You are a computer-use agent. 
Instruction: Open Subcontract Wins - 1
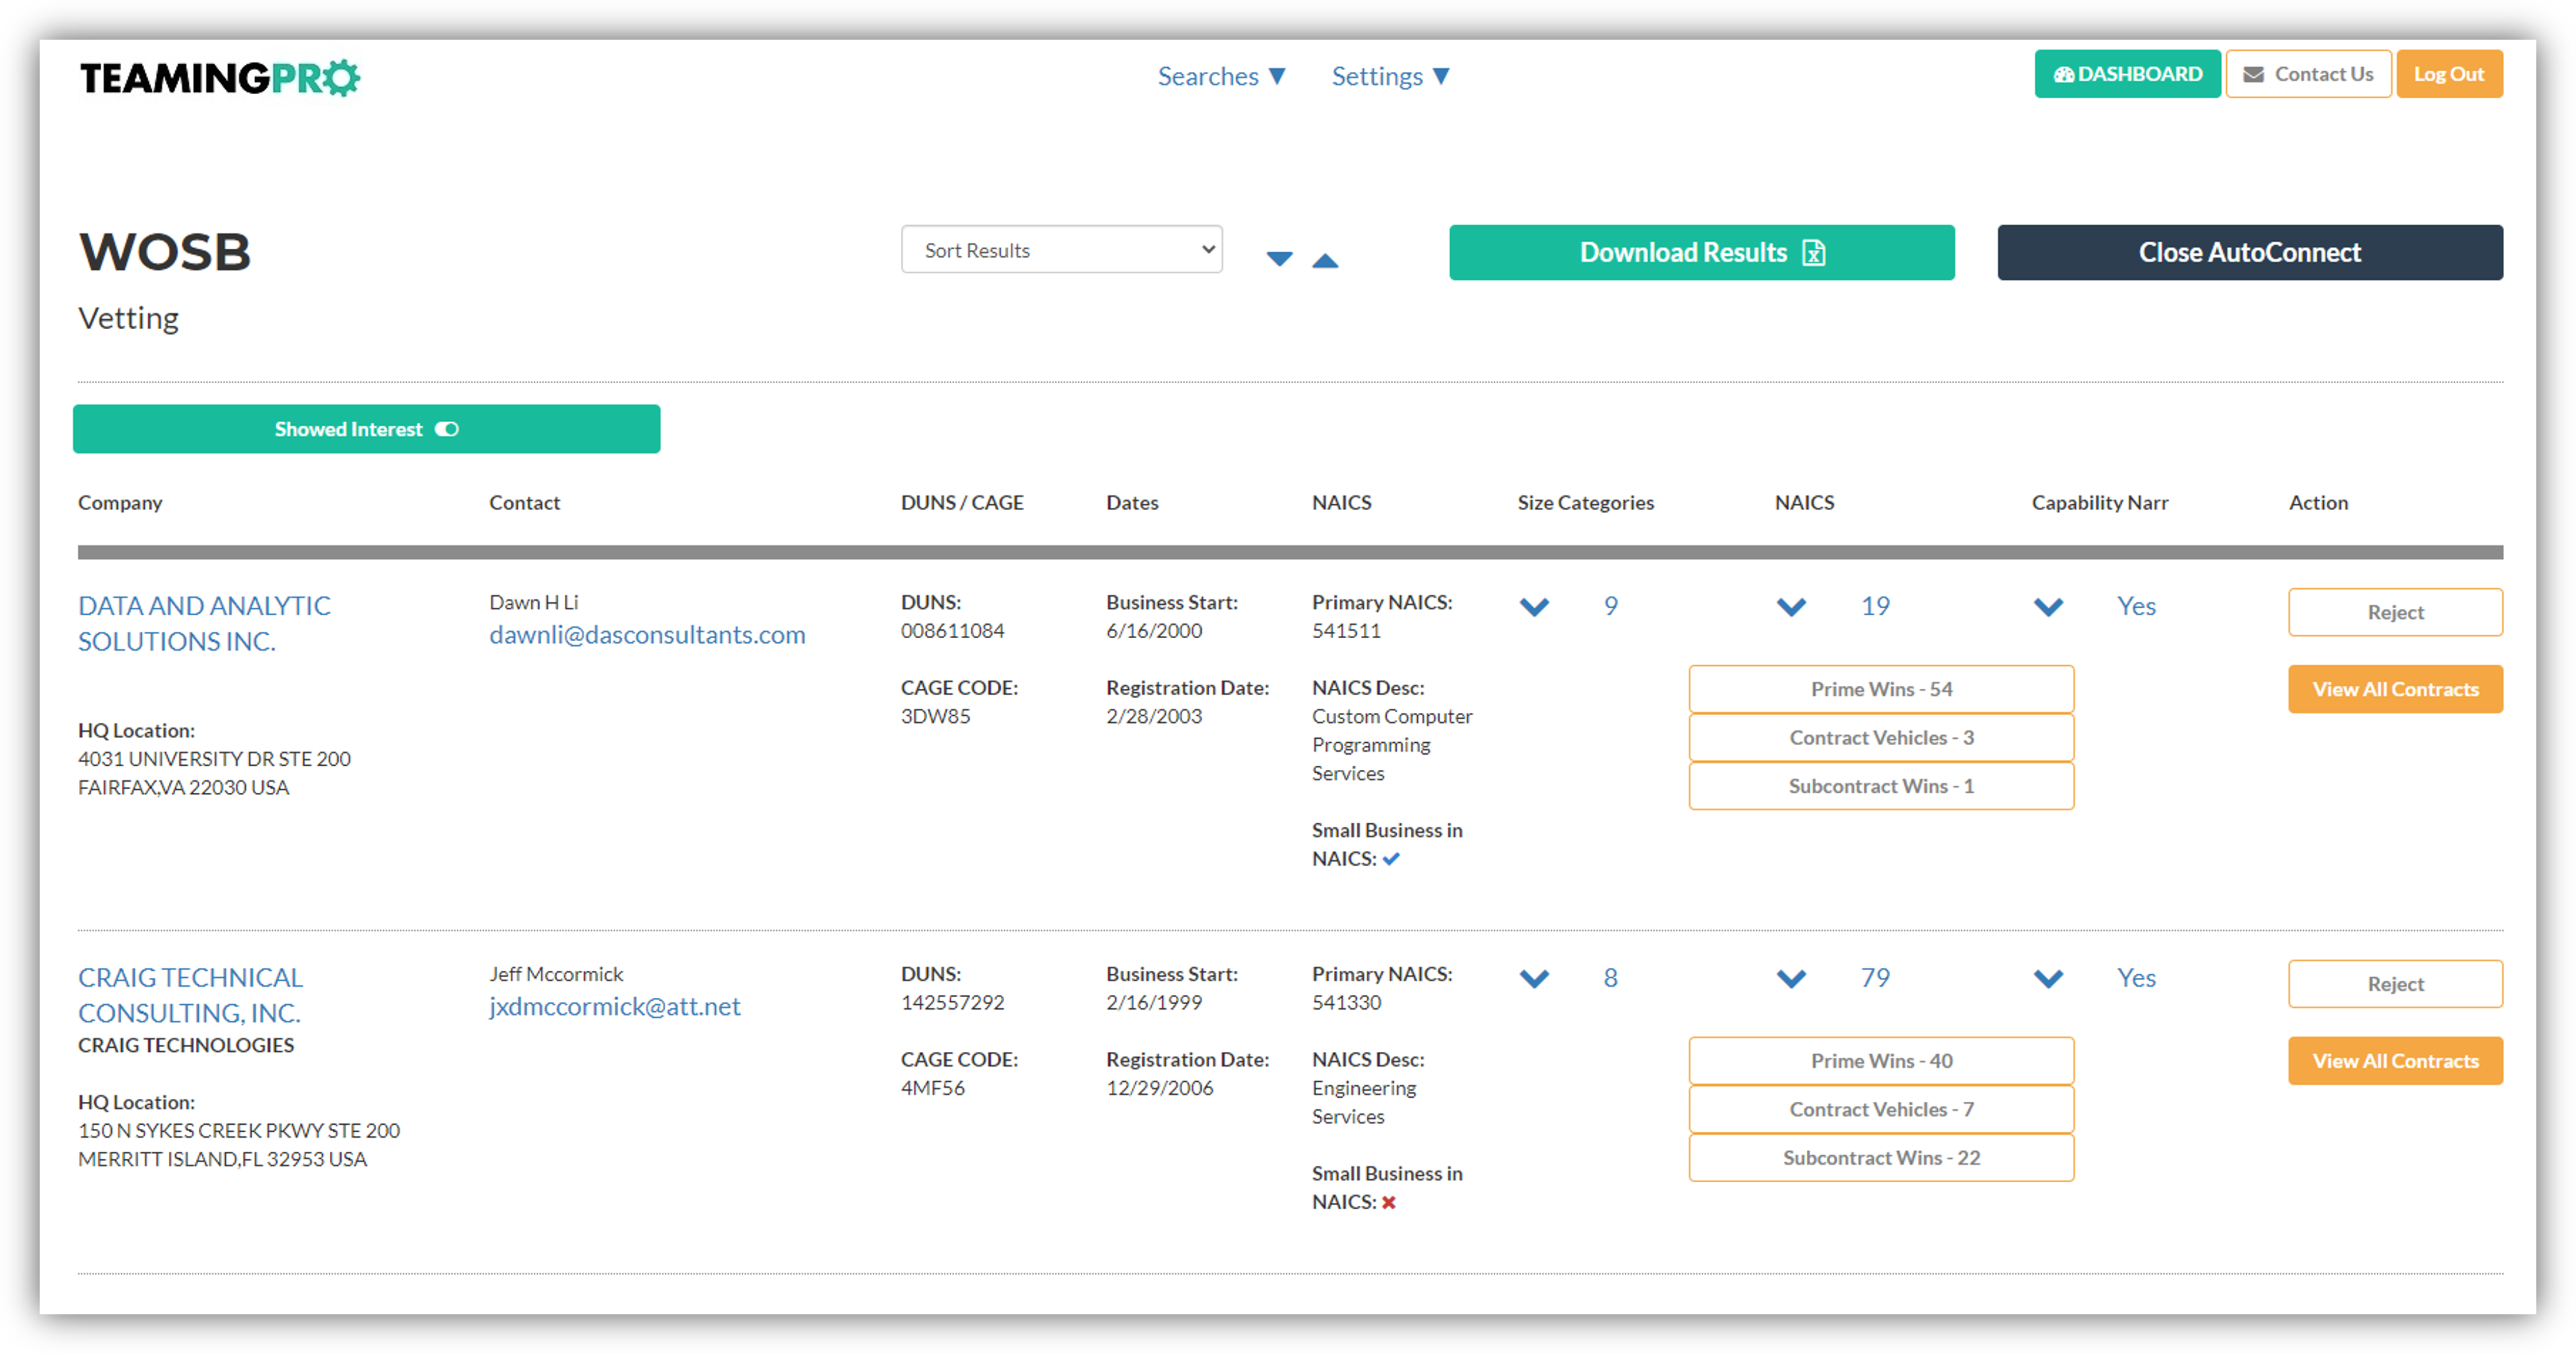[x=1881, y=786]
